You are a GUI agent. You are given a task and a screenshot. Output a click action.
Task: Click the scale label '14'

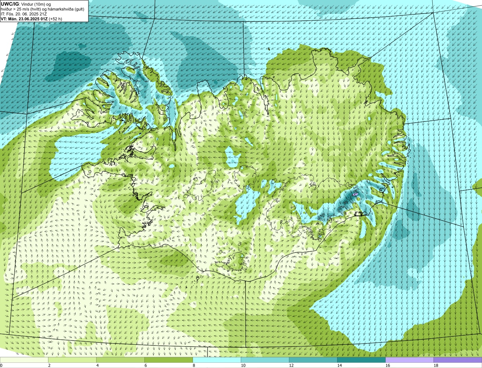[340, 365]
